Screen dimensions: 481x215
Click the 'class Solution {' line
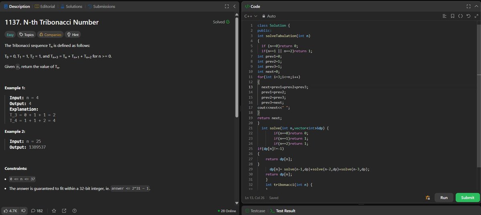pos(274,26)
